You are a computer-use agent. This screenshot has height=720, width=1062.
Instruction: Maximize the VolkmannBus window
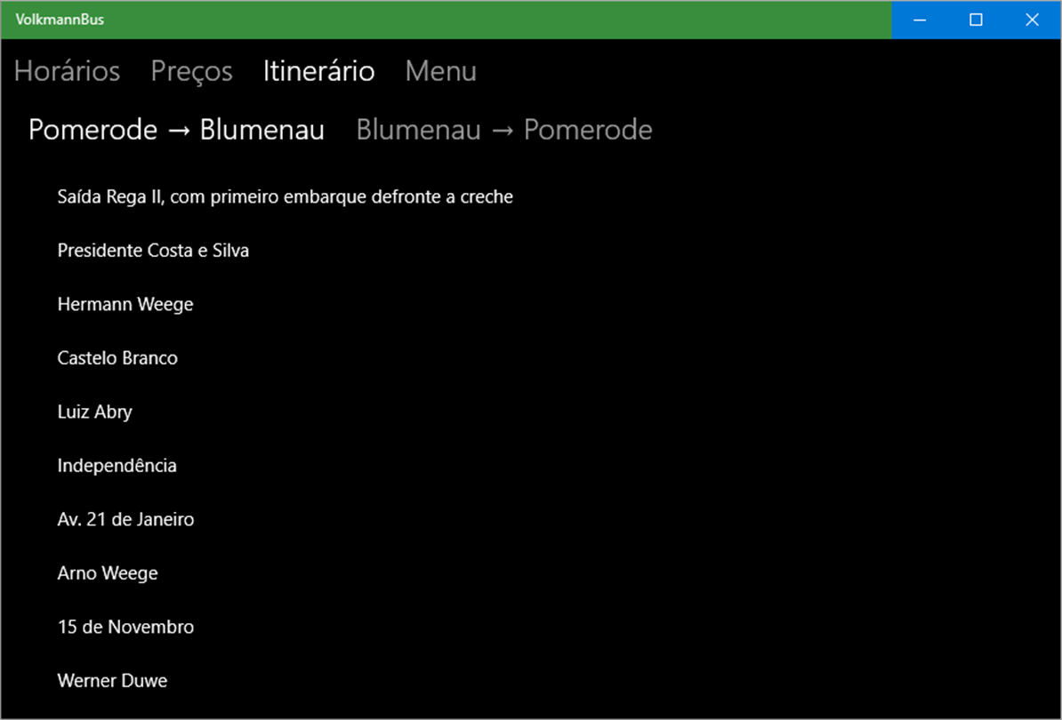click(976, 20)
